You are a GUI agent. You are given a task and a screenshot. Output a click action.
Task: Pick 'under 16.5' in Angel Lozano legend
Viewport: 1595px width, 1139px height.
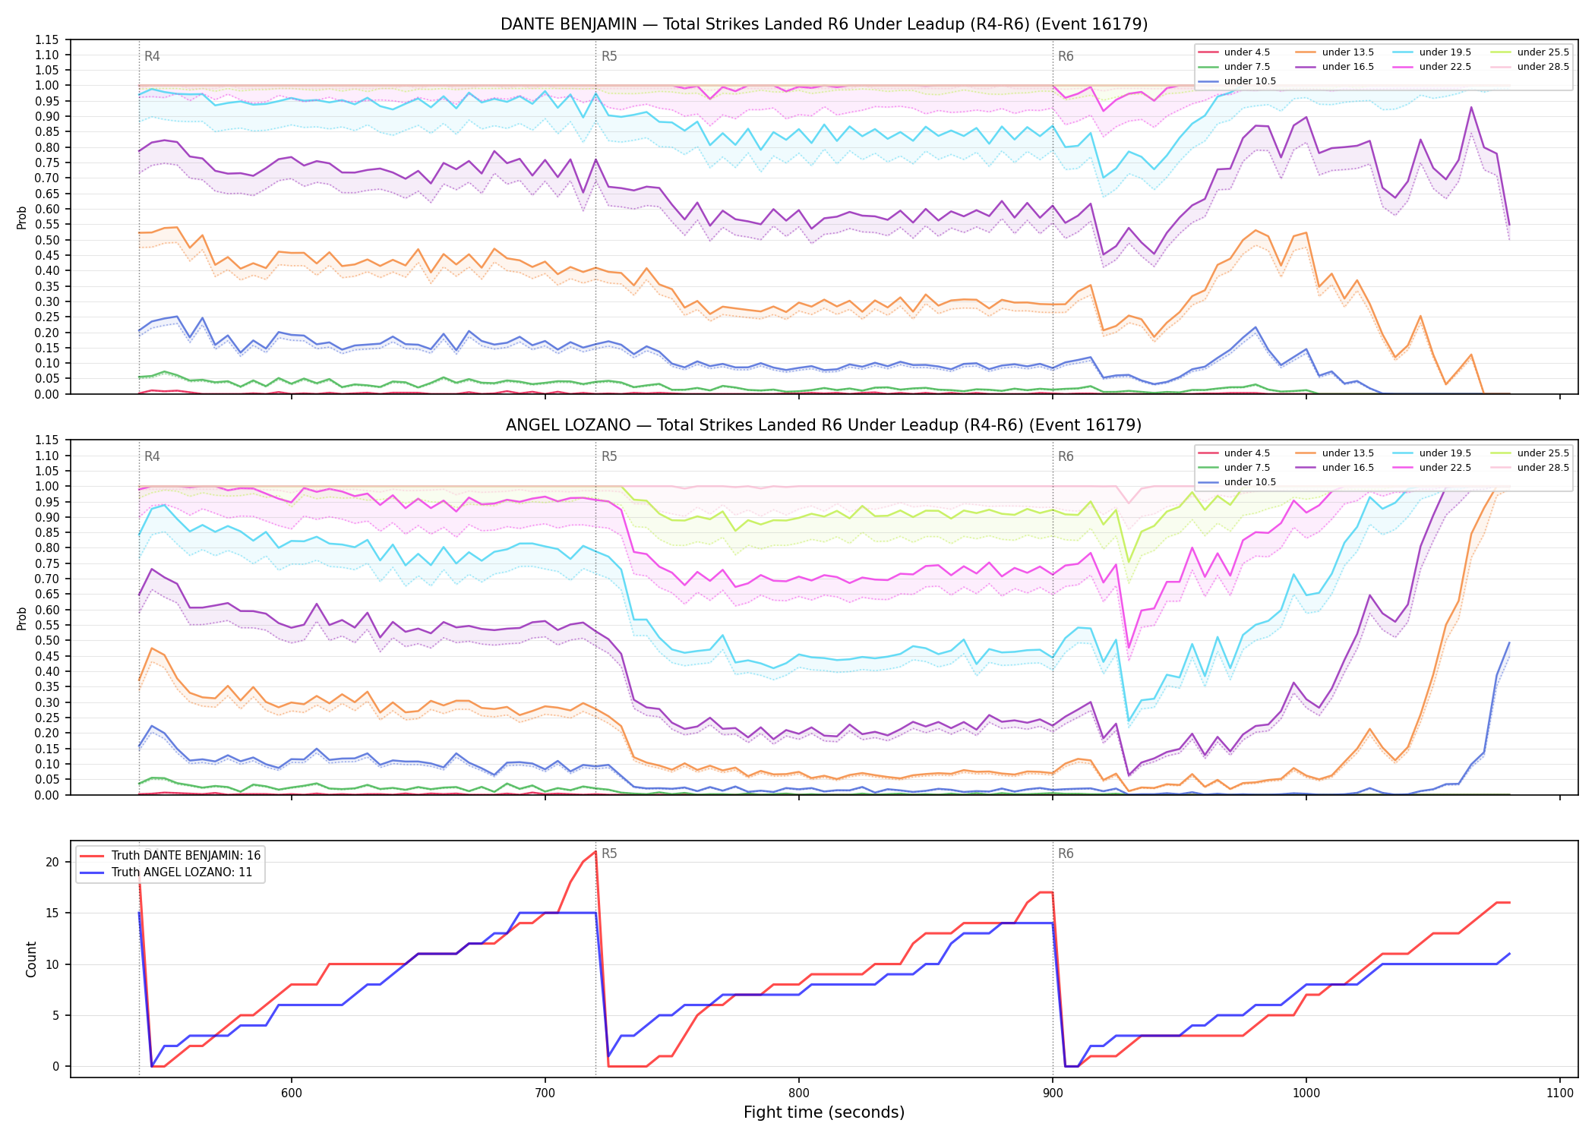(1334, 468)
